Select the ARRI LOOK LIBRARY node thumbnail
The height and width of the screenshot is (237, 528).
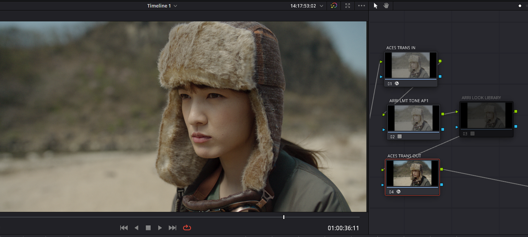tap(487, 115)
